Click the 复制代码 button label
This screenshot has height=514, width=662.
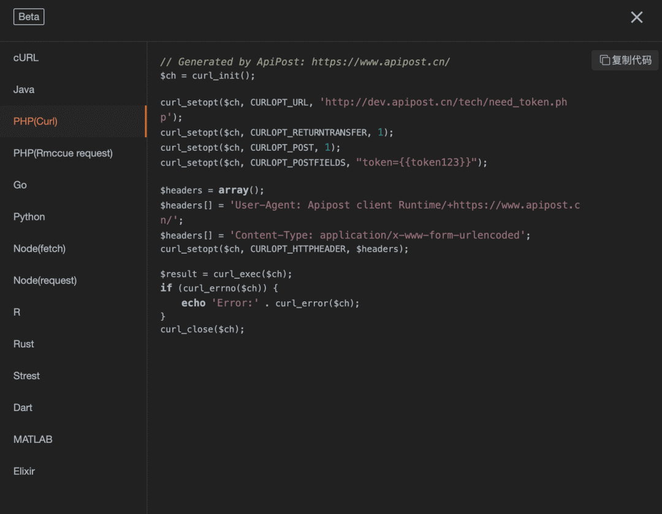(631, 61)
